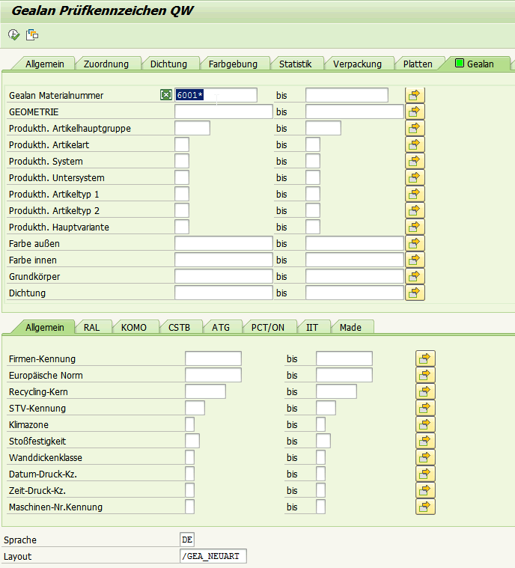This screenshot has height=568, width=515.
Task: Click the STV-Kennung from-value field
Action: point(195,408)
